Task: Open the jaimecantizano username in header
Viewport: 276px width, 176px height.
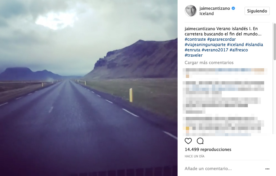Action: coord(215,8)
